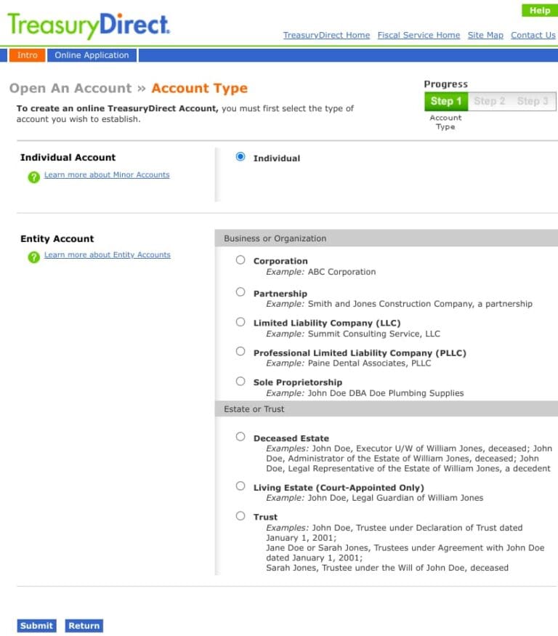Pick Limited Liability Company (LLC) option

pyautogui.click(x=240, y=321)
